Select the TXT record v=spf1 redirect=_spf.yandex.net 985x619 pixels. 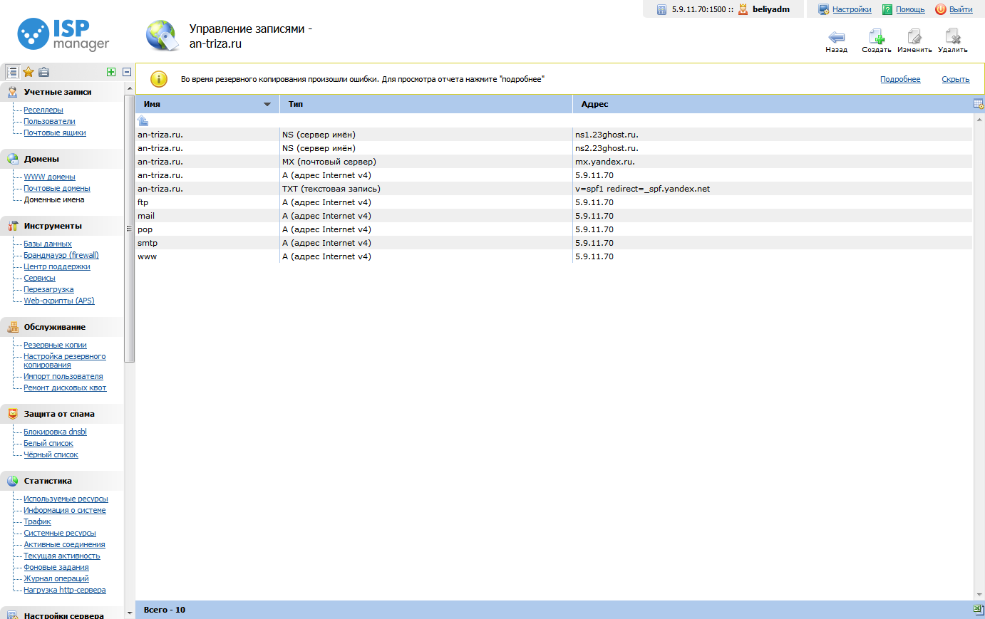pos(554,189)
